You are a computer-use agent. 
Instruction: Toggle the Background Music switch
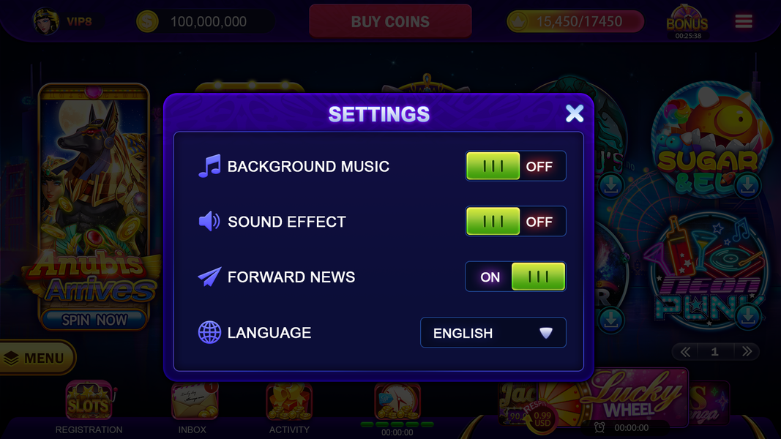coord(515,166)
